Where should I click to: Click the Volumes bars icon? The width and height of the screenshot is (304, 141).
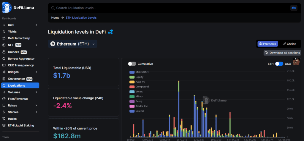pos(4,92)
